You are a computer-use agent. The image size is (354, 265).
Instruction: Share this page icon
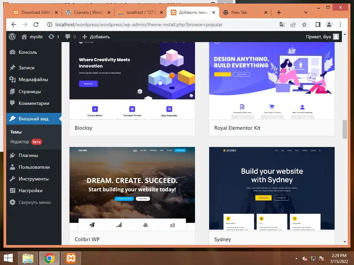pos(293,24)
